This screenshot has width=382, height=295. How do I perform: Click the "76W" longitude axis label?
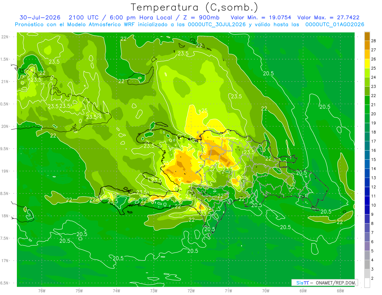(42, 291)
